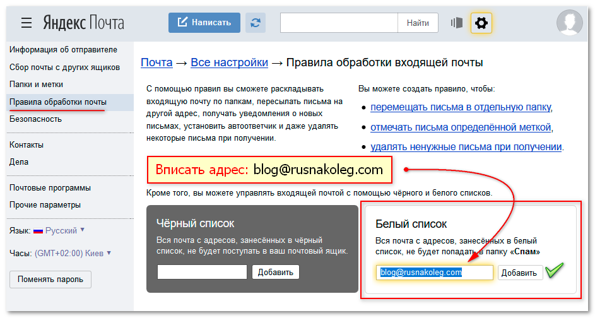The width and height of the screenshot is (595, 318).
Task: Open the hamburger menu icon
Action: pos(26,23)
